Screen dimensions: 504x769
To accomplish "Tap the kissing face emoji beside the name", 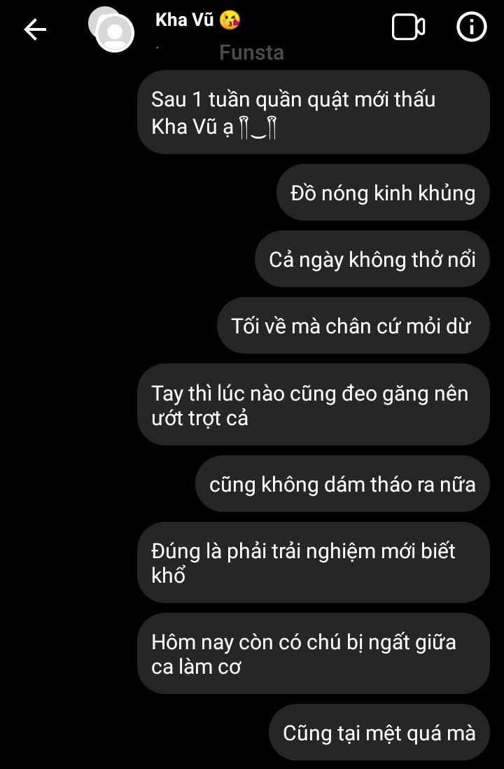I will point(230,20).
